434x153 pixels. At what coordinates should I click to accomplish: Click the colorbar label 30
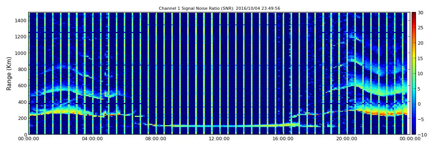[421, 13]
